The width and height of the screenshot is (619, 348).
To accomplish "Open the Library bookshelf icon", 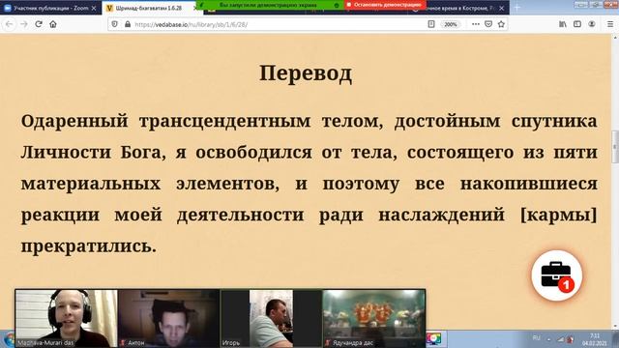I will (x=563, y=24).
